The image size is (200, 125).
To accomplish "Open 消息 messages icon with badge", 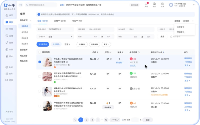I will point(146,5).
